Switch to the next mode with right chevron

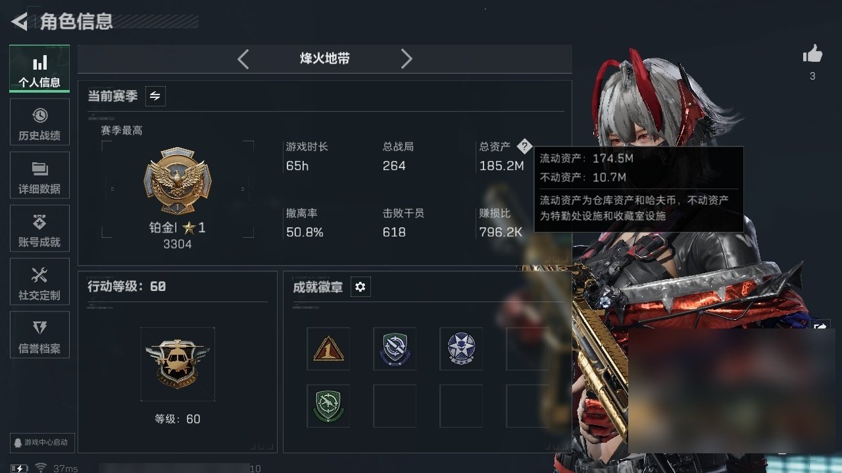coord(407,59)
